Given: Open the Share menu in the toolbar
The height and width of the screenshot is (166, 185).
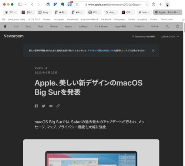Looking at the screenshot, I should point(153,4).
